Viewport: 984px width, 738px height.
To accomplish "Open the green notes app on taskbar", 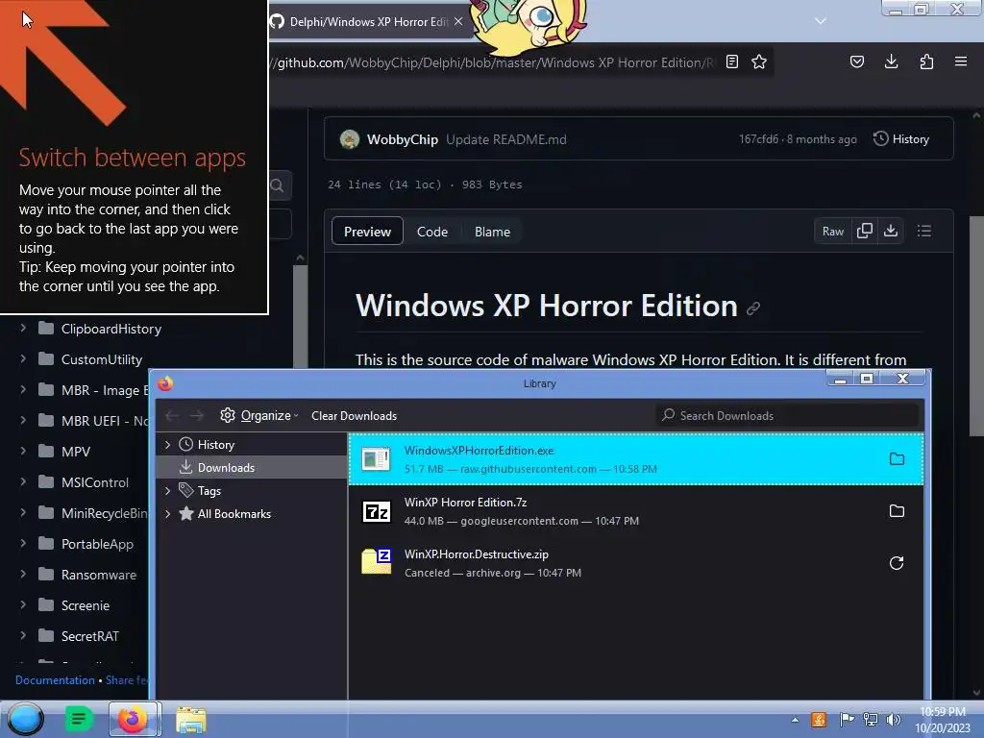I will 79,719.
